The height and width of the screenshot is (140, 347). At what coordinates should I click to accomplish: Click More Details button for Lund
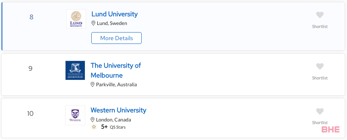pyautogui.click(x=116, y=38)
